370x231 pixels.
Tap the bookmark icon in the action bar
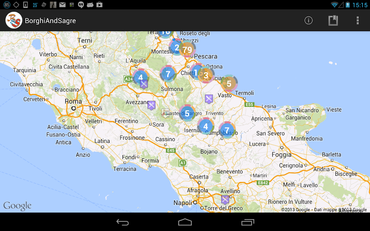click(333, 21)
